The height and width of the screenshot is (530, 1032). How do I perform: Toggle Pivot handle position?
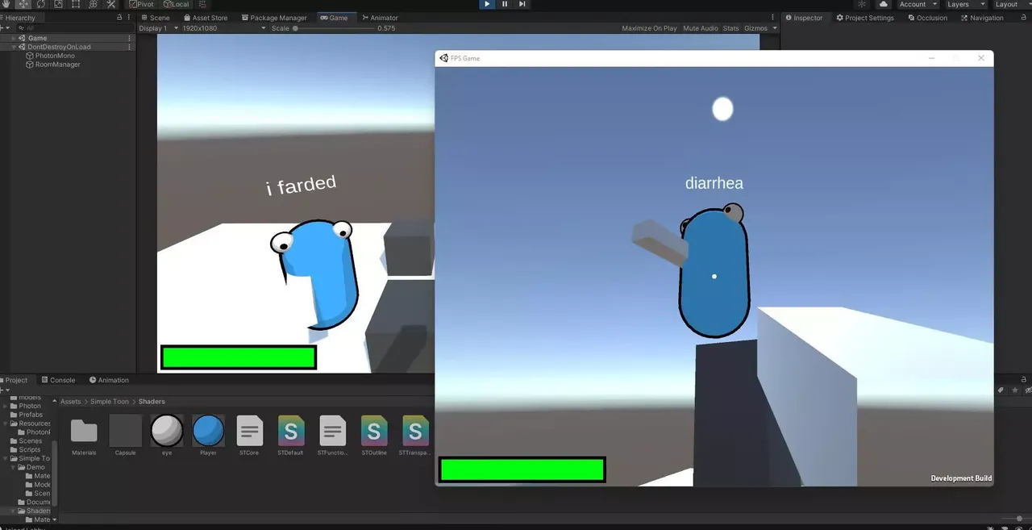click(x=142, y=4)
